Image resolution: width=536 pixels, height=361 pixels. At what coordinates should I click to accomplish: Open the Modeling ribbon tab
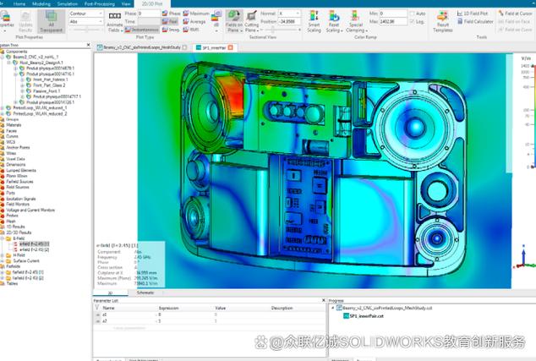click(x=41, y=3)
